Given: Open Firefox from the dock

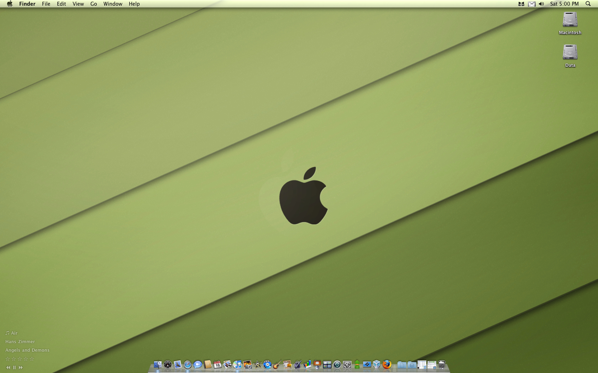Looking at the screenshot, I should (387, 364).
